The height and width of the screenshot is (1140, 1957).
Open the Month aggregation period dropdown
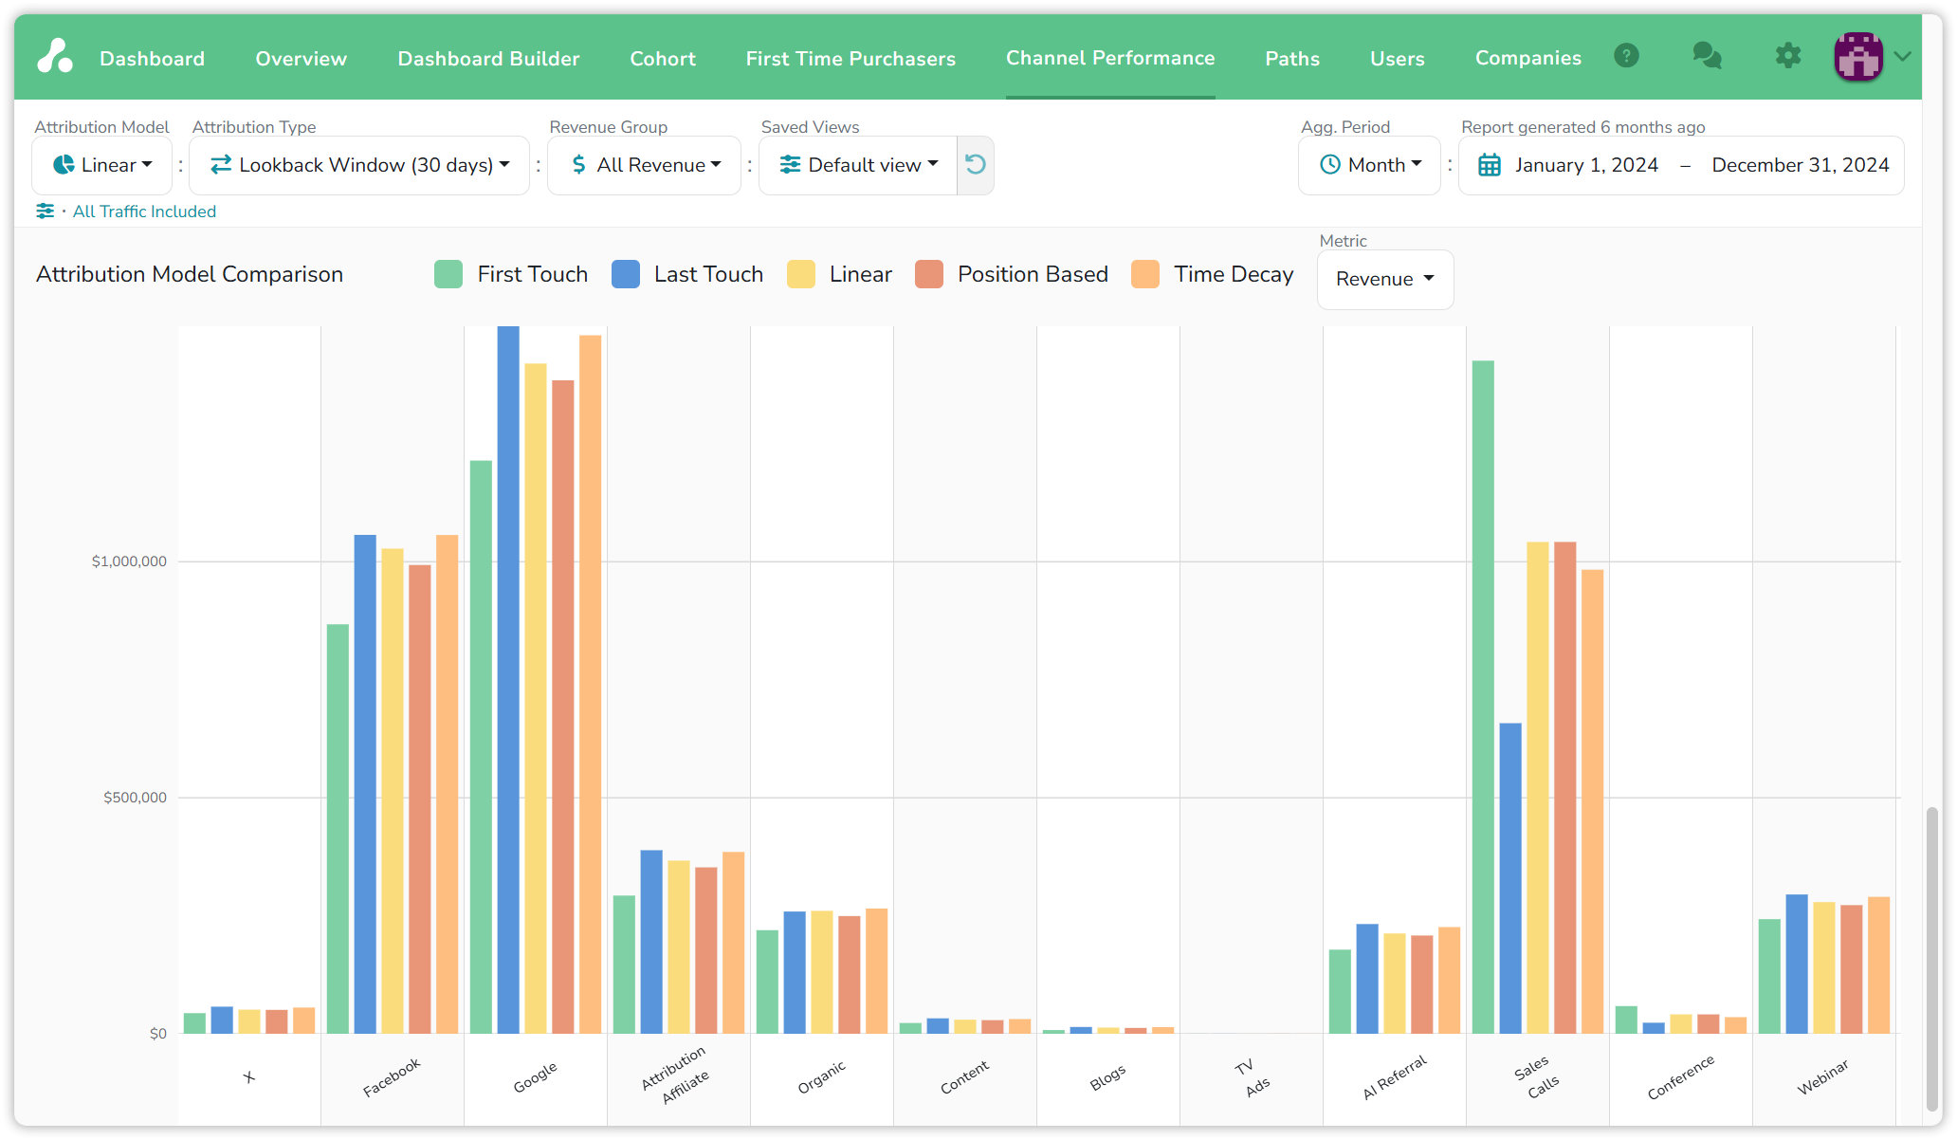tap(1370, 165)
